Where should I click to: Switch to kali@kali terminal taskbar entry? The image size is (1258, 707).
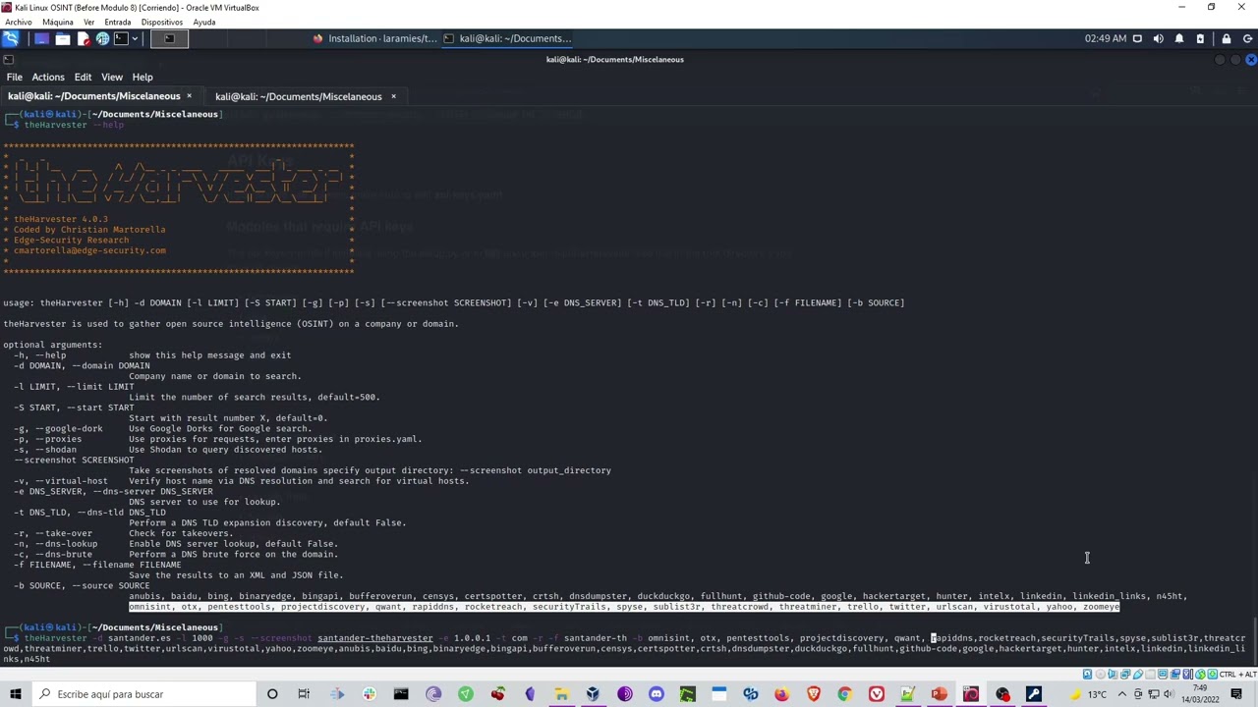pos(508,38)
